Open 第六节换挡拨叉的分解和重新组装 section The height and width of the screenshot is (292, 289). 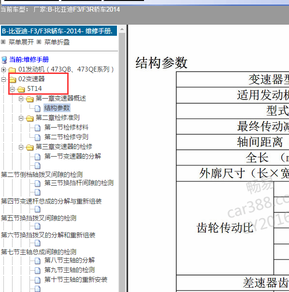pos(48,235)
